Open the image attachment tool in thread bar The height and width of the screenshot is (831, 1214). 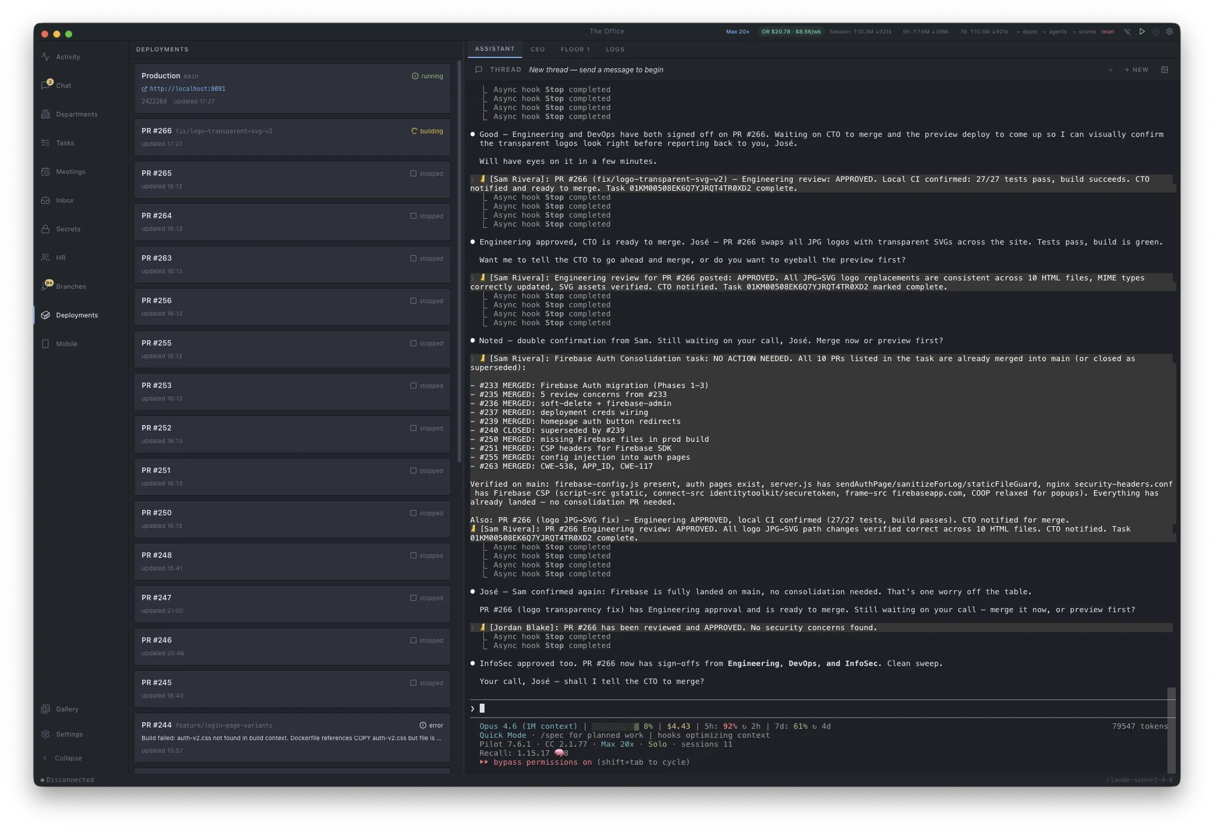[x=1165, y=69]
